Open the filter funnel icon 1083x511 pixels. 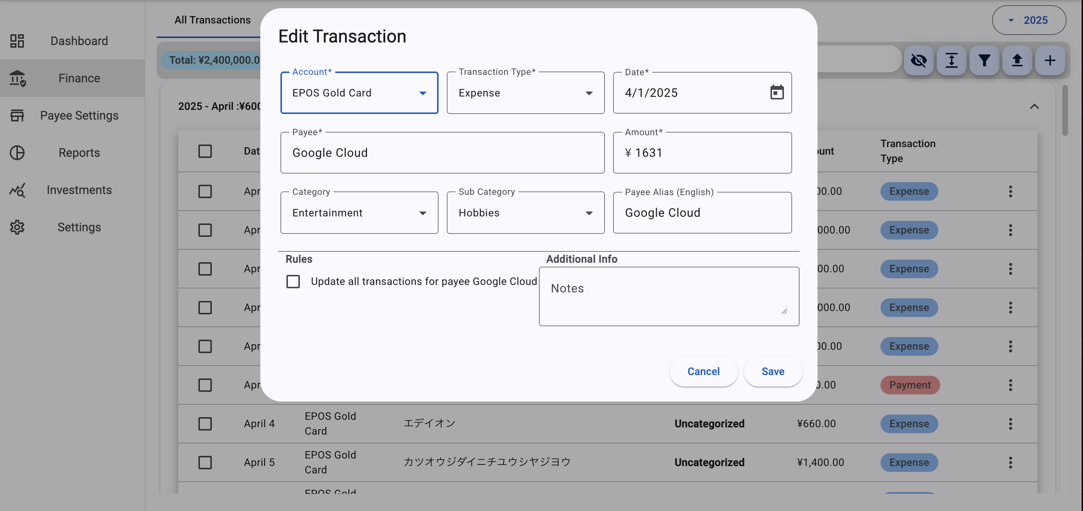pyautogui.click(x=984, y=60)
